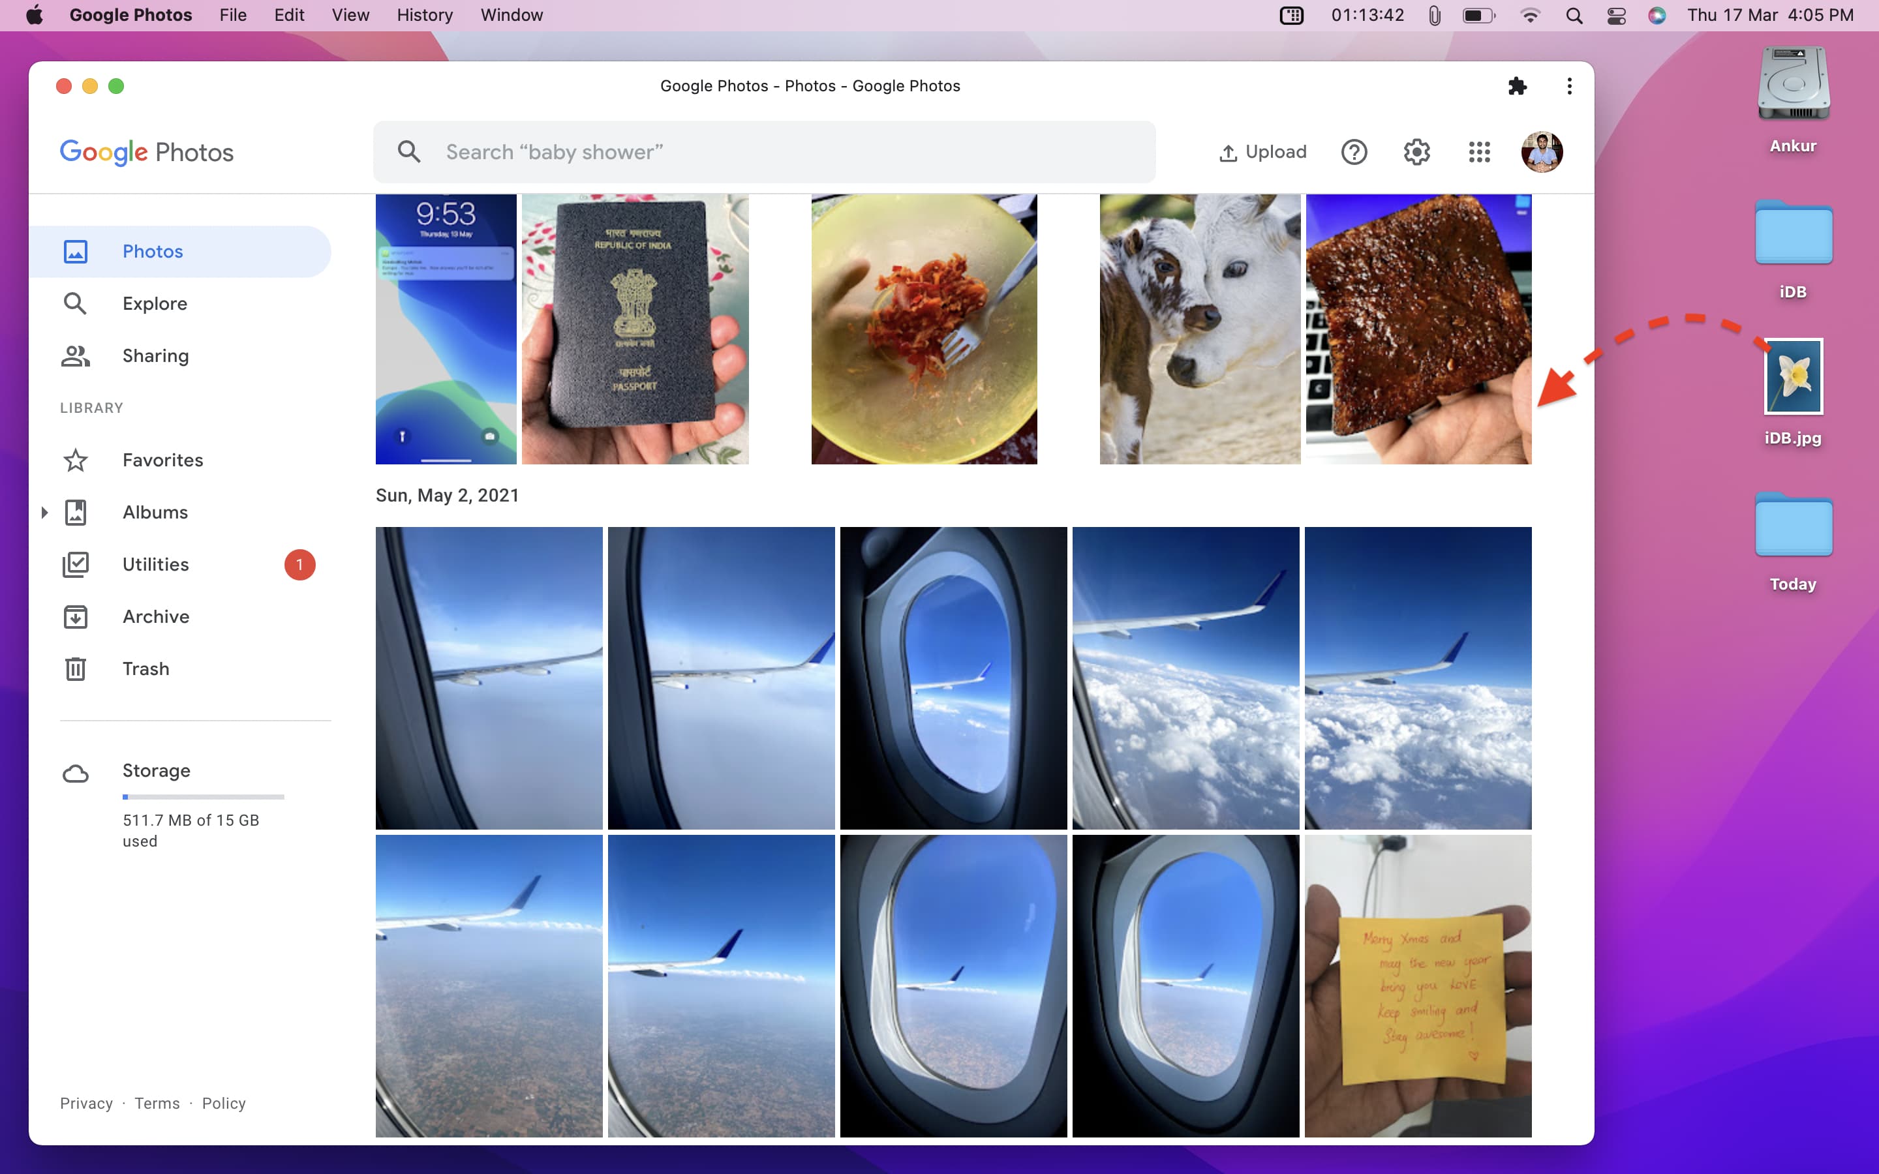Click the Storage cloud icon

(75, 773)
